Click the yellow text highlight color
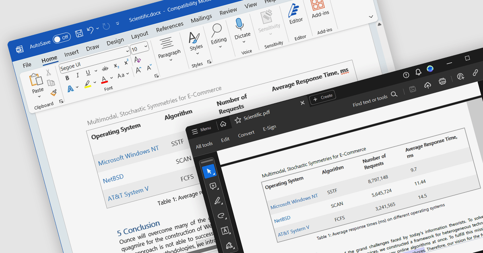Screen dimensions: 483x253 point(87,85)
